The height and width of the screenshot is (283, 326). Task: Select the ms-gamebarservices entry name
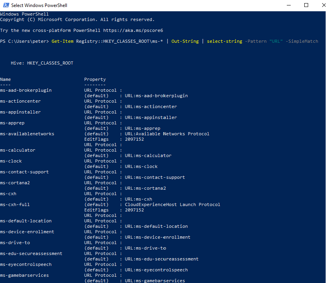tap(24, 275)
